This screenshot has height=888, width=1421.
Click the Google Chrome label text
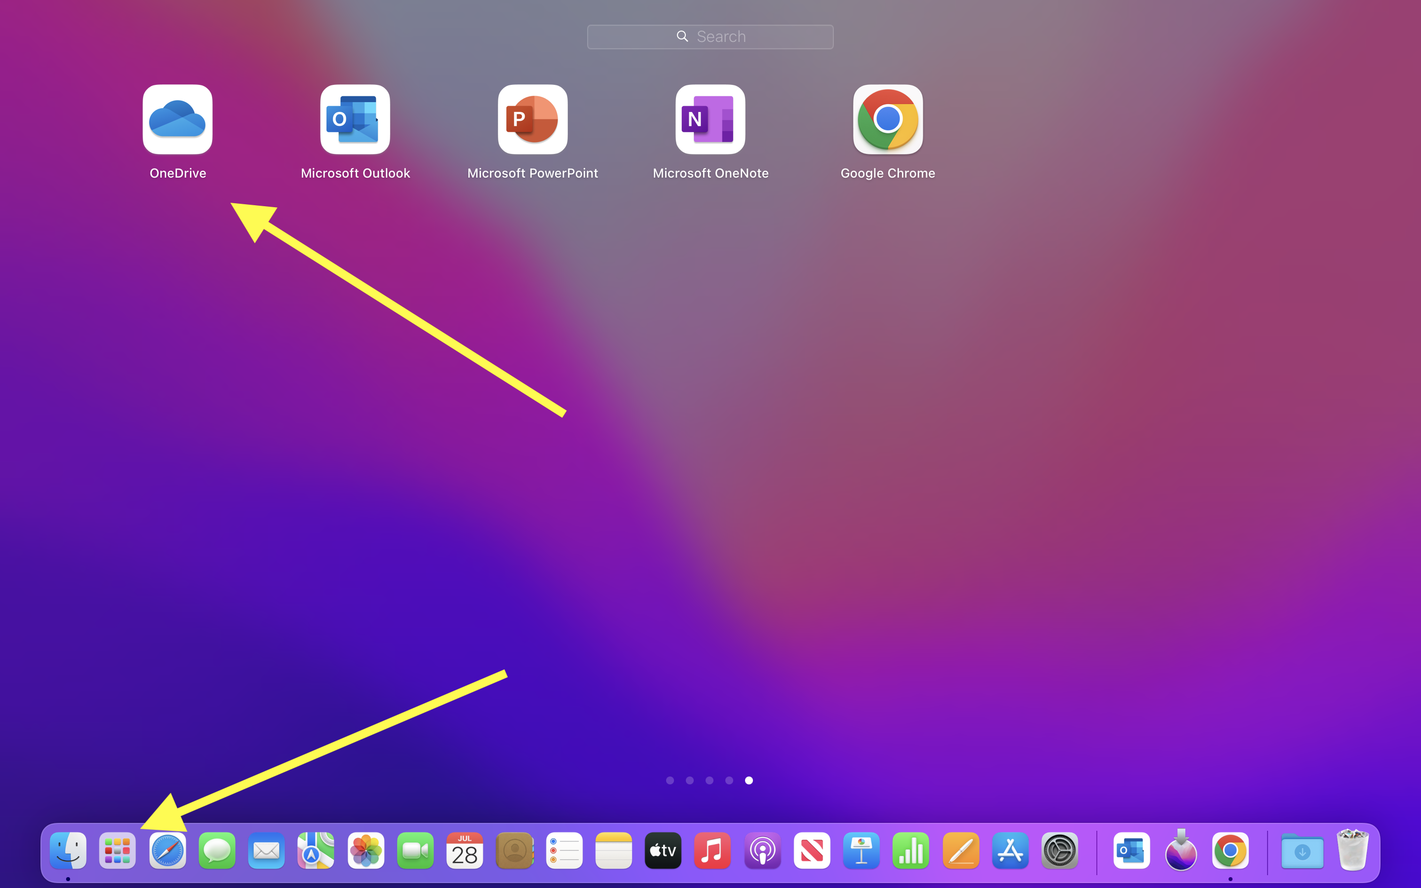pyautogui.click(x=888, y=173)
